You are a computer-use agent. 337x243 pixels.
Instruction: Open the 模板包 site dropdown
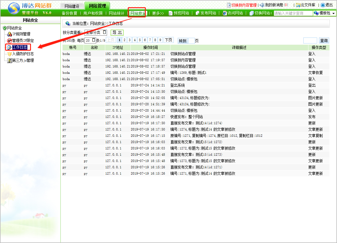point(324,13)
